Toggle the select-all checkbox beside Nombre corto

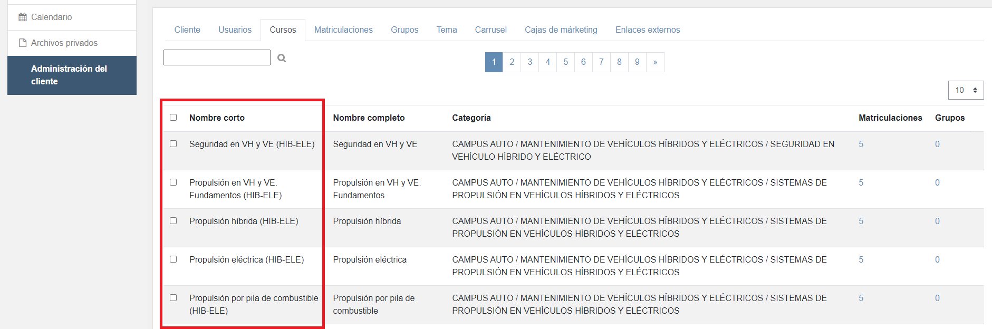(174, 118)
